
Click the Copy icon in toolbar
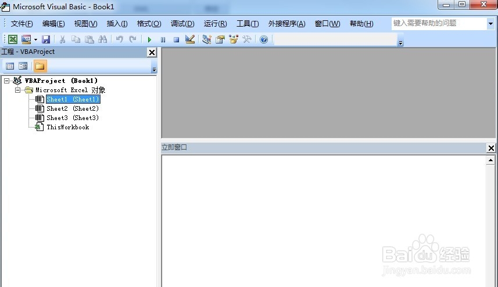coord(76,39)
